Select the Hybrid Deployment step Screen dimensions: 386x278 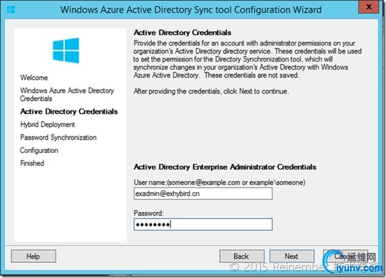coord(47,125)
